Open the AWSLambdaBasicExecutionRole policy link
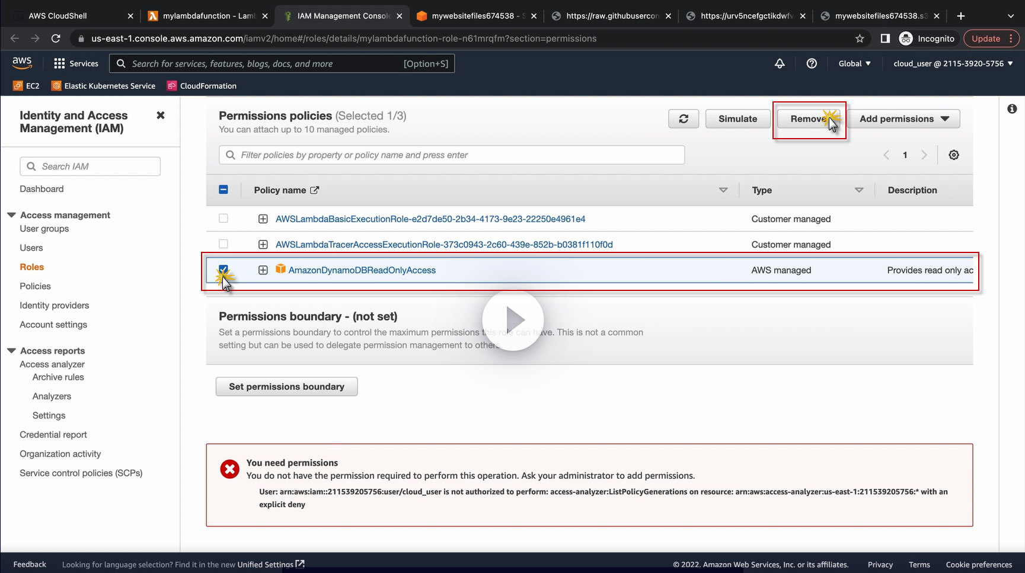This screenshot has width=1025, height=573. tap(430, 219)
